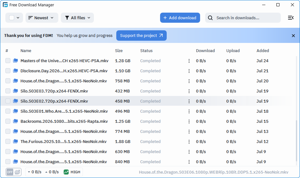Open the Newest sort dropdown
The height and width of the screenshot is (178, 300).
[x=42, y=18]
